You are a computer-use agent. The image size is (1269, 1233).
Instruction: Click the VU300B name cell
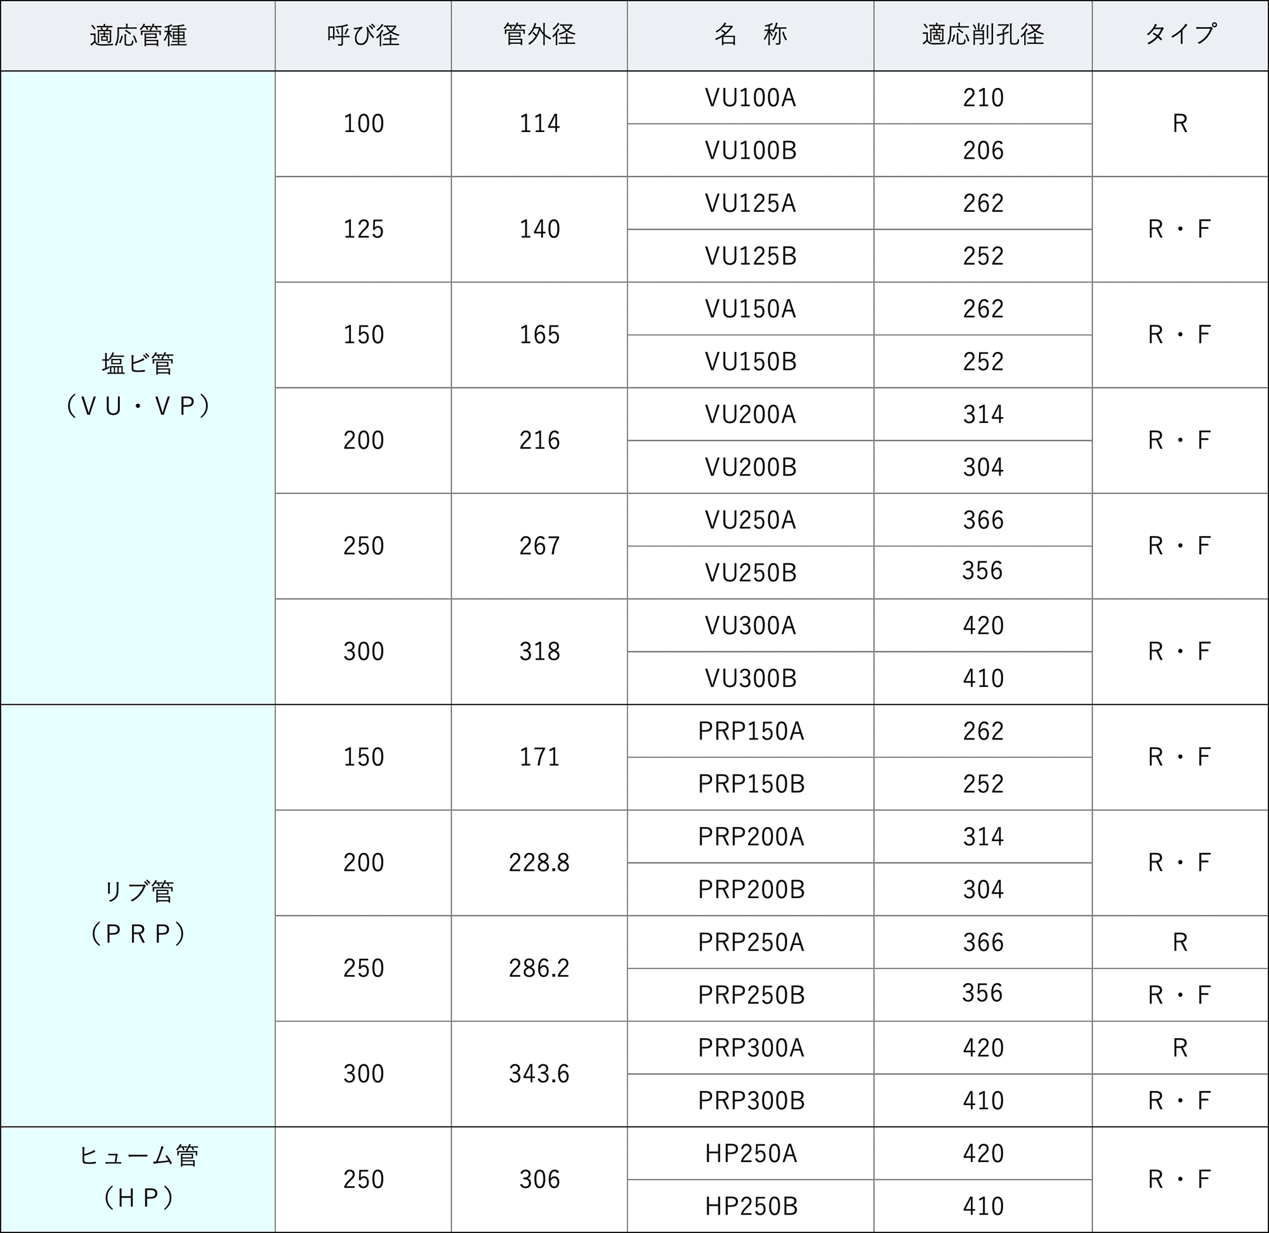(x=751, y=678)
